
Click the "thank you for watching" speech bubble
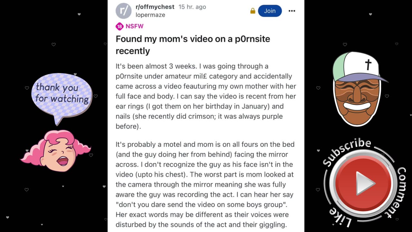[62, 93]
